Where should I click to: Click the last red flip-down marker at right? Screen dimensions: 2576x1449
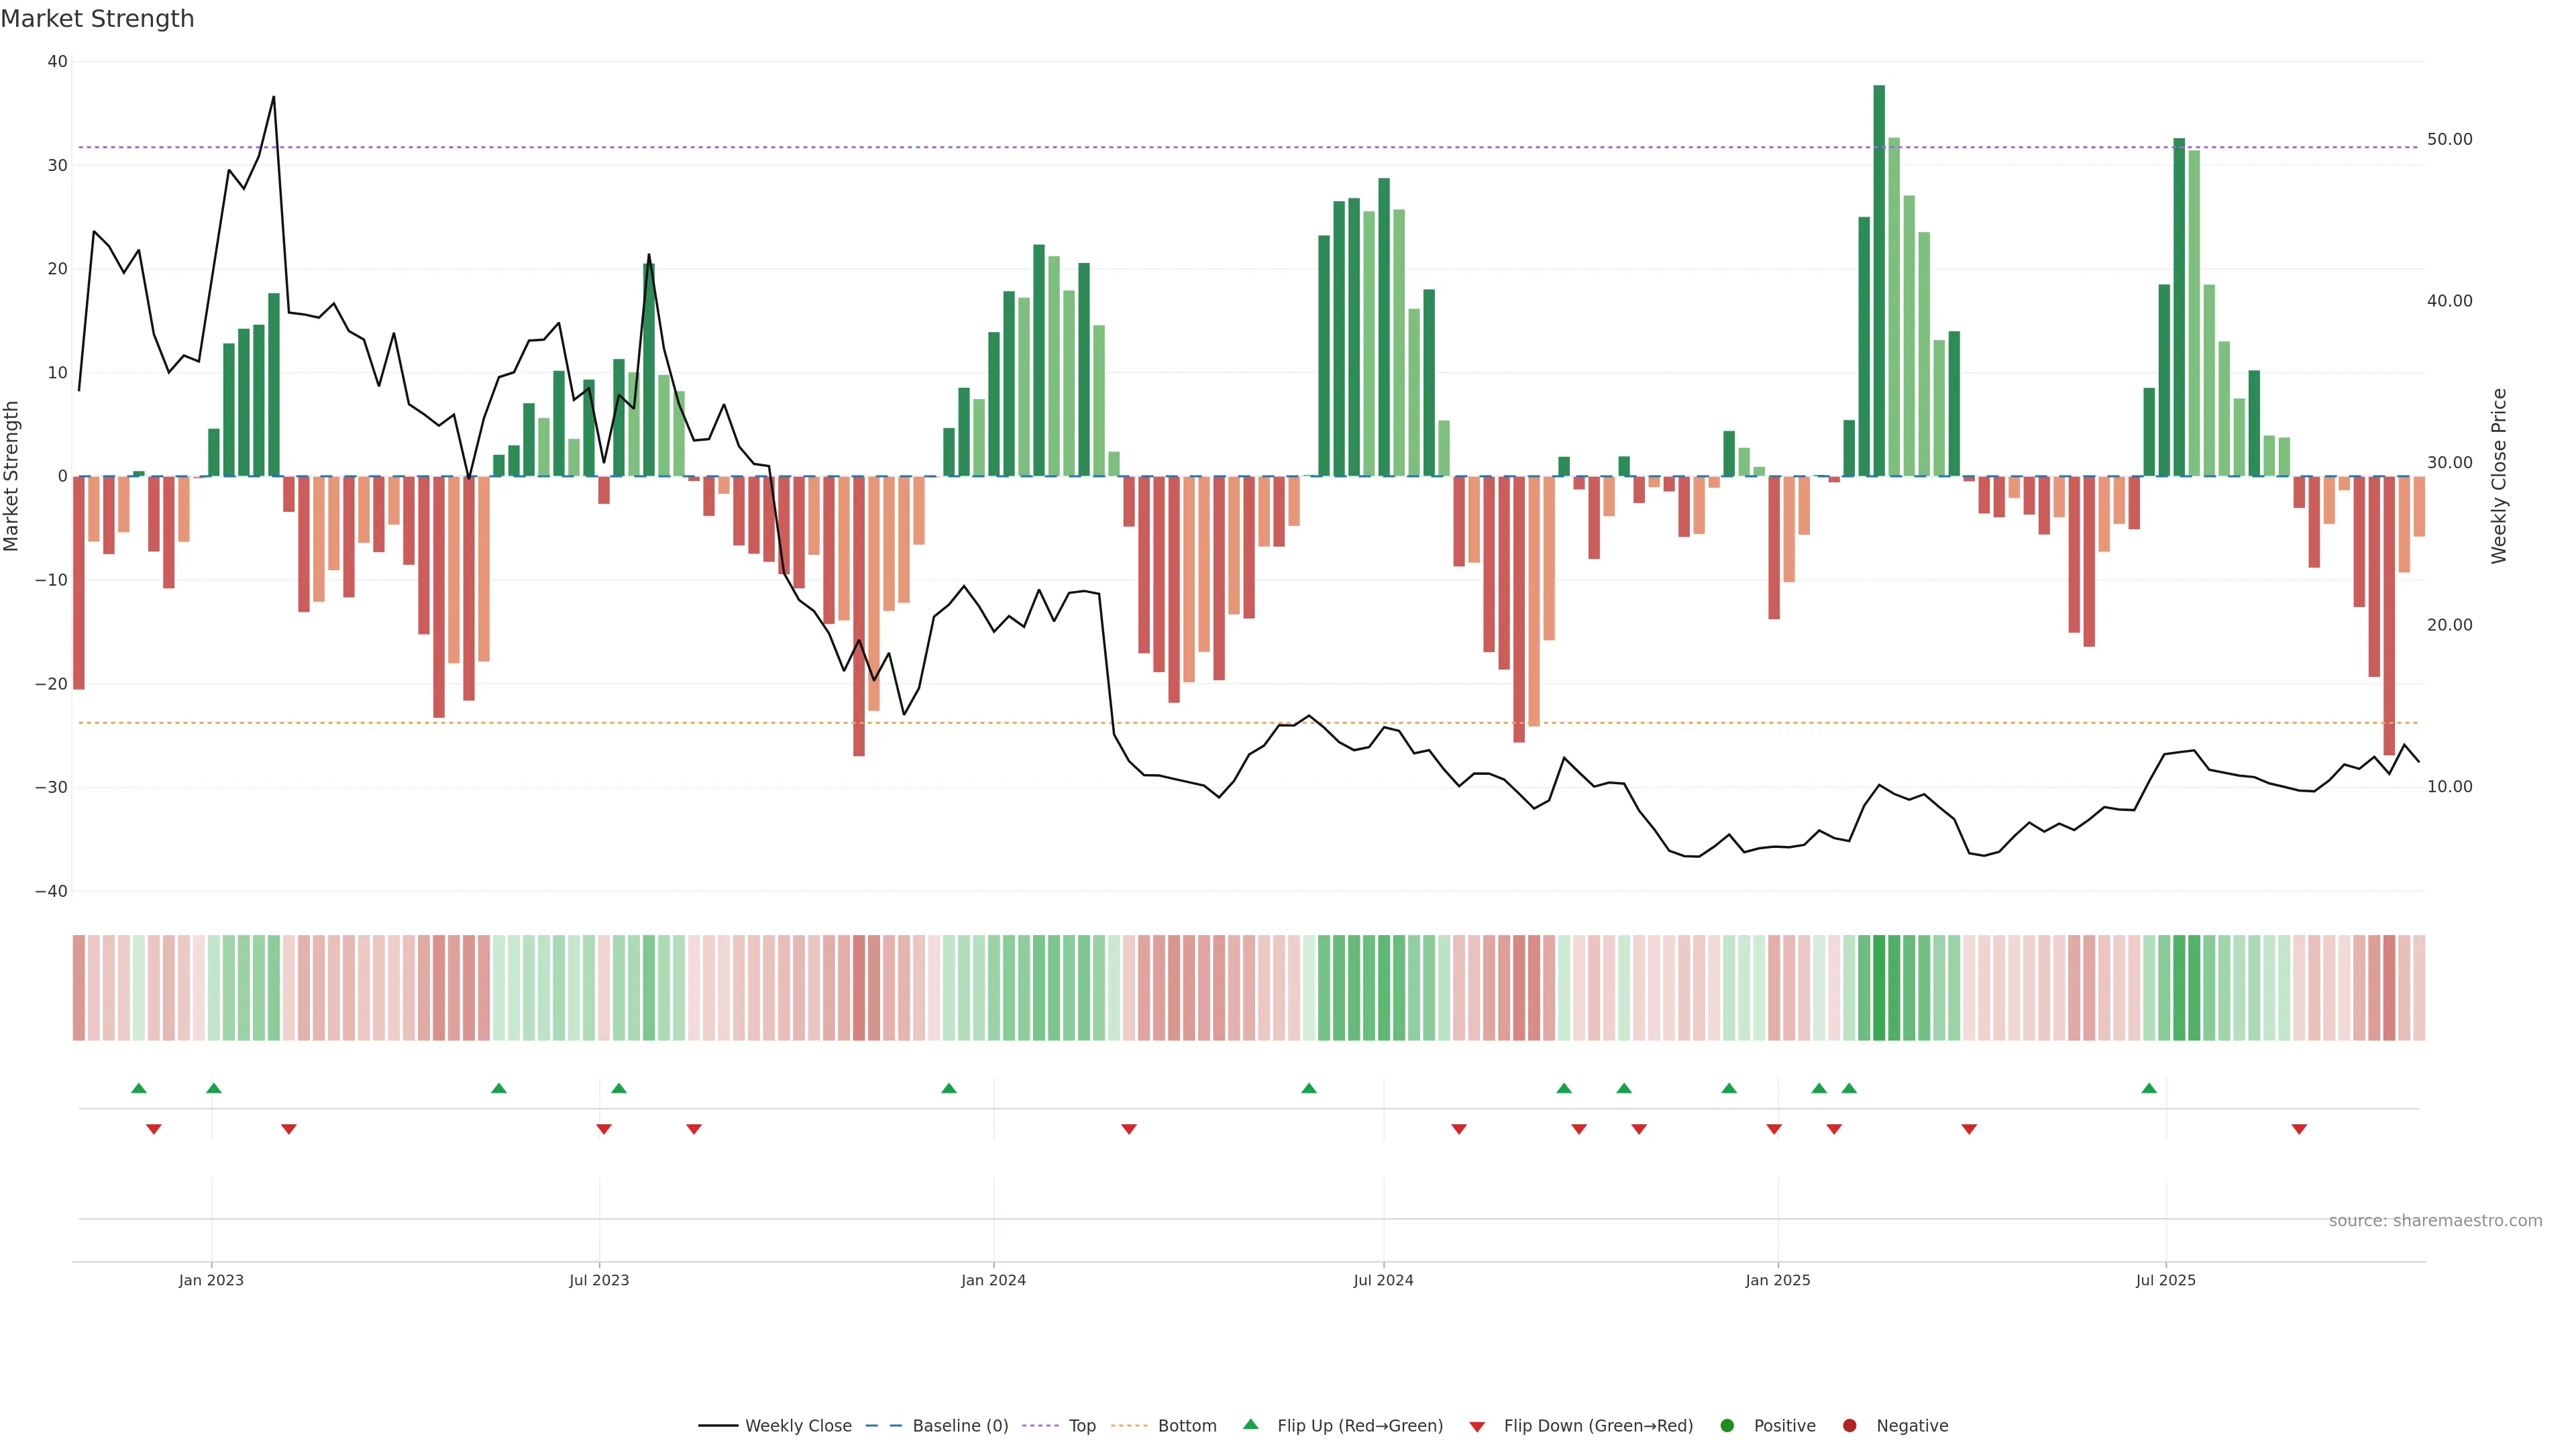[2299, 1129]
